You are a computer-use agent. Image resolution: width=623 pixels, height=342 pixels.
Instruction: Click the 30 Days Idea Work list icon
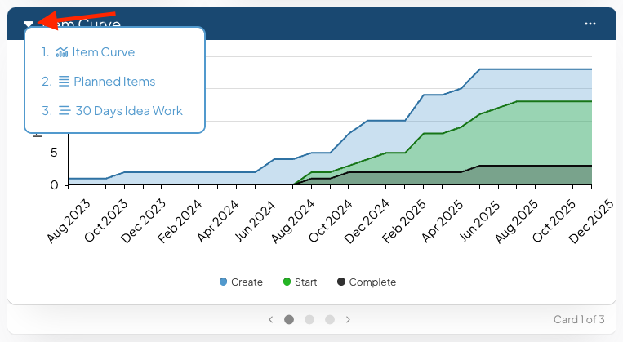pos(65,110)
